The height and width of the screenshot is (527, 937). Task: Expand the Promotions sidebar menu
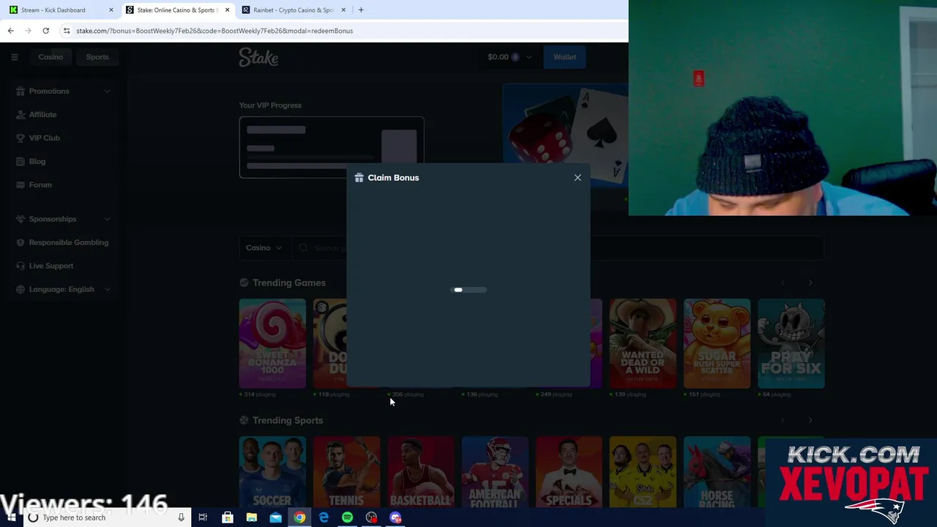64,91
